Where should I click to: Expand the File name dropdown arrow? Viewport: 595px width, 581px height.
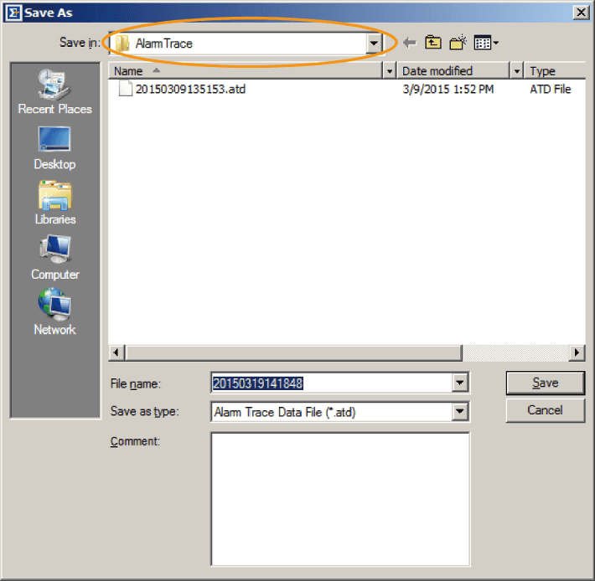coord(460,383)
